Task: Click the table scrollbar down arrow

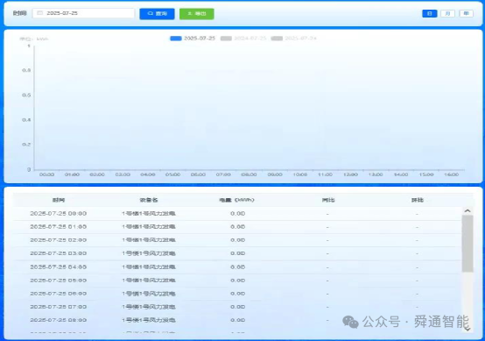Action: (467, 329)
